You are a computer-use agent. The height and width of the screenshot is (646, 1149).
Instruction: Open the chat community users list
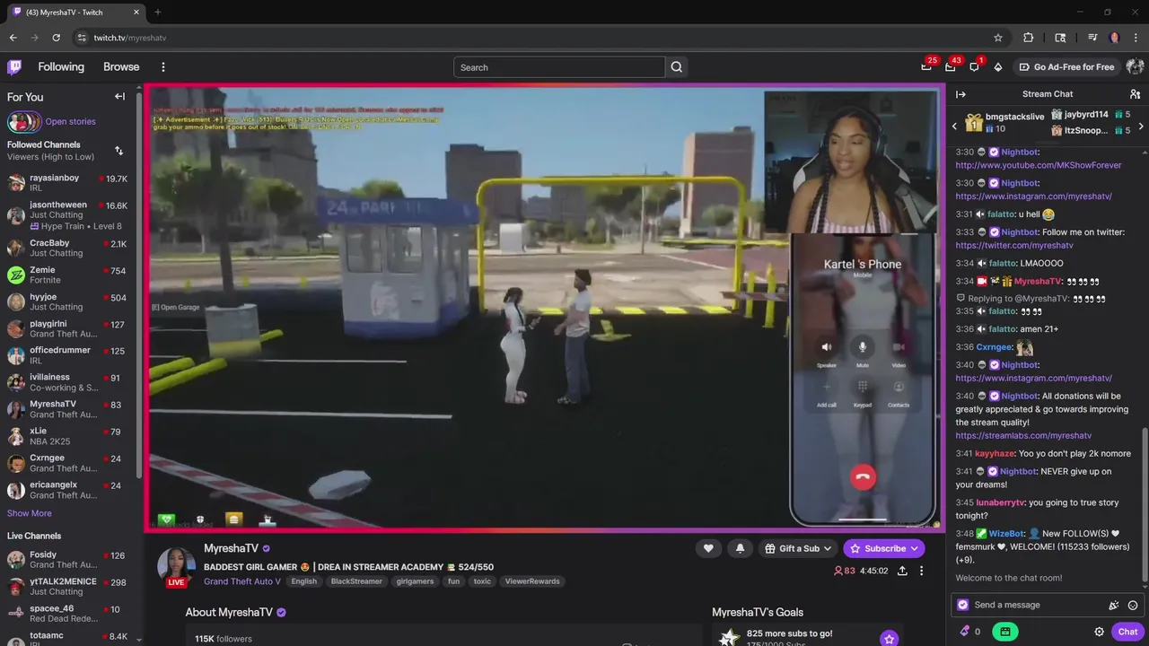tap(1135, 94)
